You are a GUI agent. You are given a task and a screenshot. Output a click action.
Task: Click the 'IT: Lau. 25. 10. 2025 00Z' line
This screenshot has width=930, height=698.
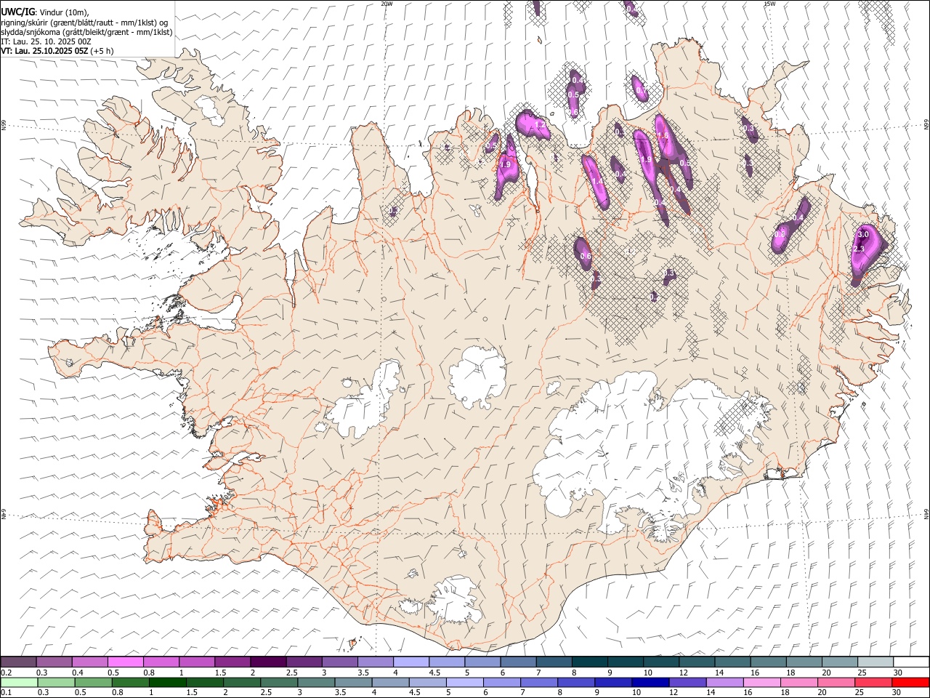tap(46, 41)
